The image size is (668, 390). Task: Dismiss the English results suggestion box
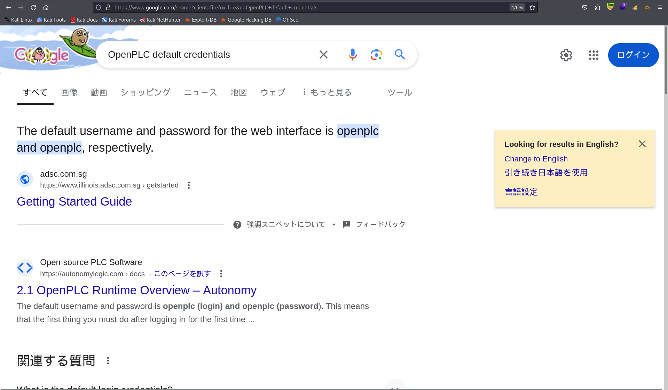[x=642, y=144]
